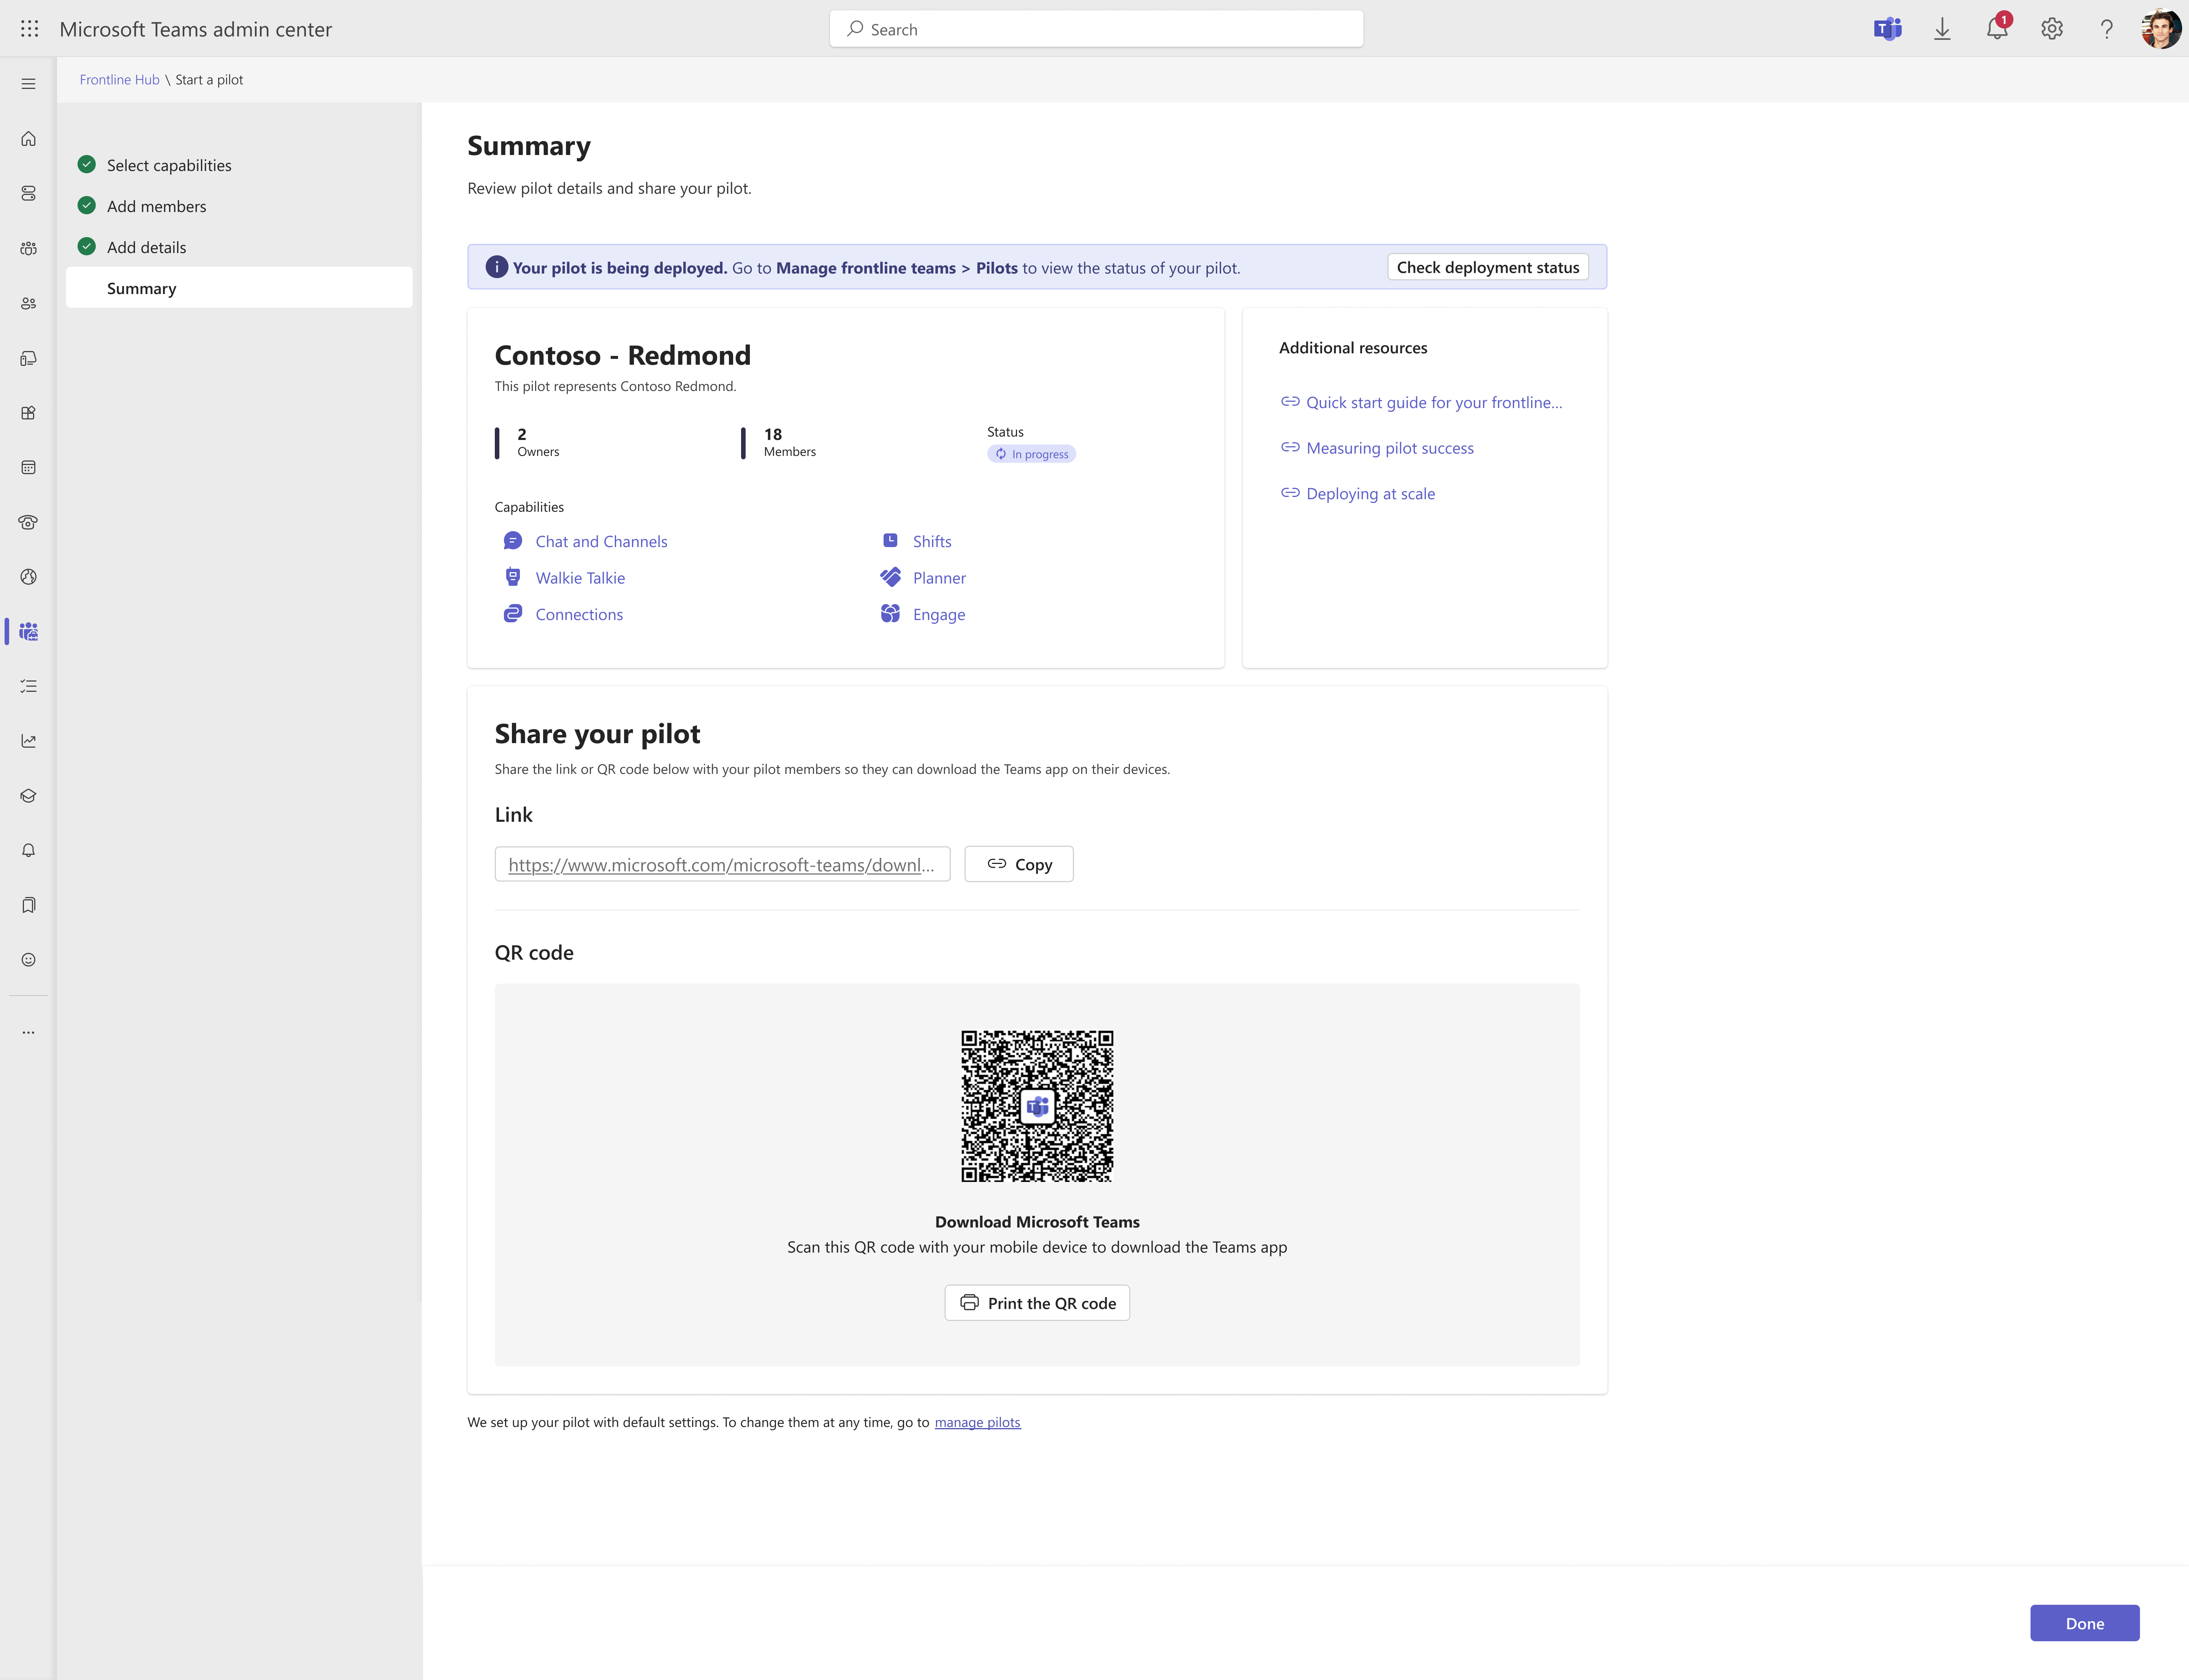2189x1680 pixels.
Task: Open the settings gear icon
Action: 2052,29
